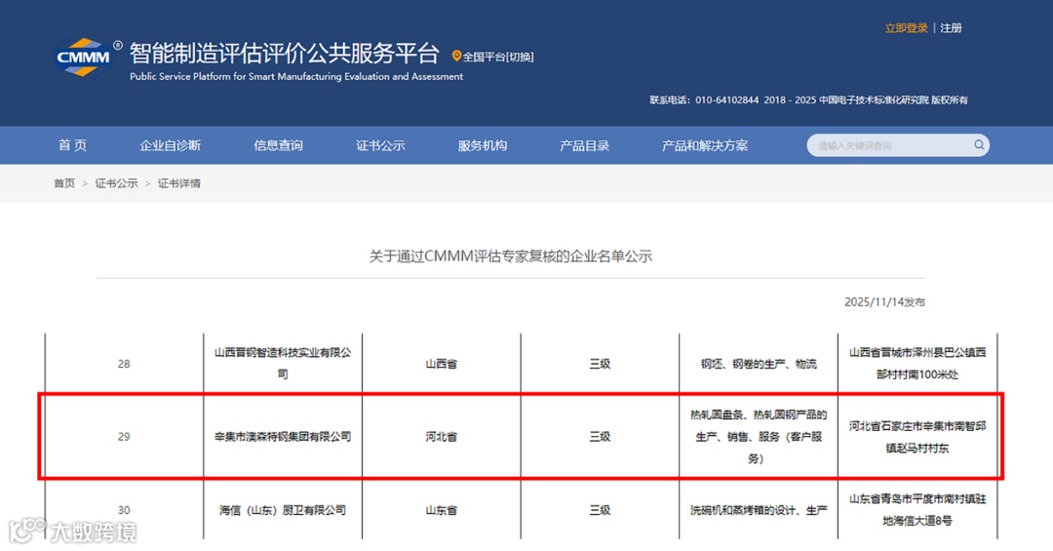1053x551 pixels.
Task: Select 洗碗机和蒸烤箱的设计、生产 cell
Action: 759,510
